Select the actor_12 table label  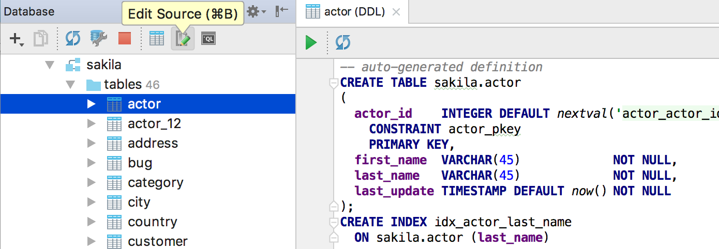[155, 124]
